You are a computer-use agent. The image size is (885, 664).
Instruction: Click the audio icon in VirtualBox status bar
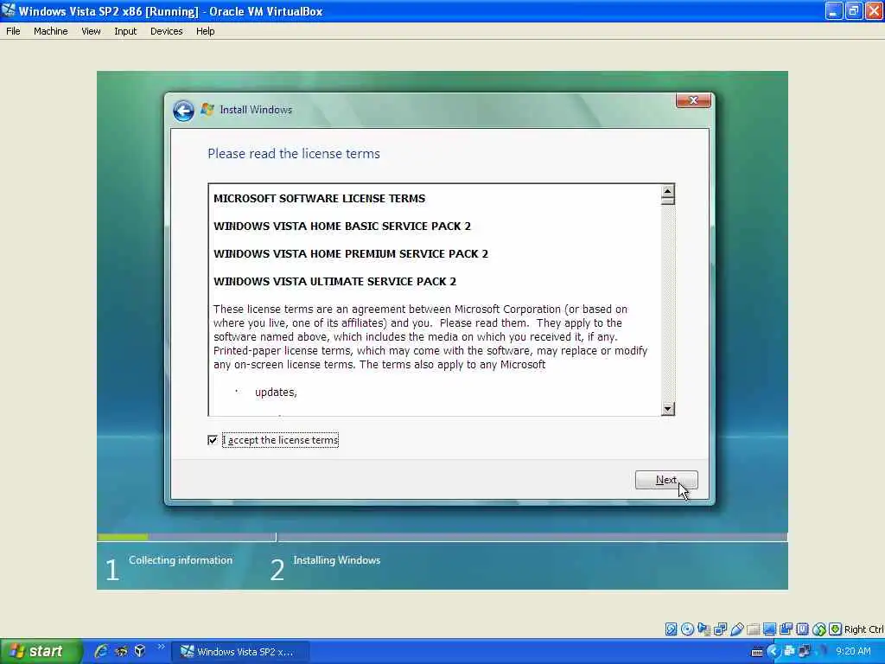coord(704,629)
